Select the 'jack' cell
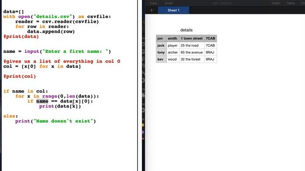Screen dimensions: 305x171 pos(161,46)
